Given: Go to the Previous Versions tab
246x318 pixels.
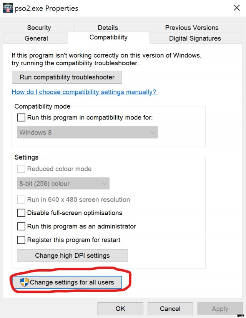Looking at the screenshot, I should point(191,28).
